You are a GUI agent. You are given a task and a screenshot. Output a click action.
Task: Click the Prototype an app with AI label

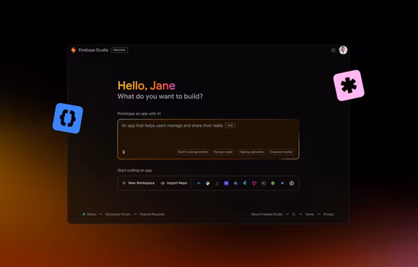[x=139, y=113]
